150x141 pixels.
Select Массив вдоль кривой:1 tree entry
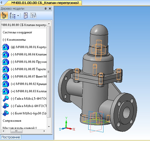tap(20, 128)
